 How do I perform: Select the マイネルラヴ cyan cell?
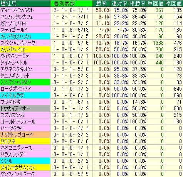(25, 95)
